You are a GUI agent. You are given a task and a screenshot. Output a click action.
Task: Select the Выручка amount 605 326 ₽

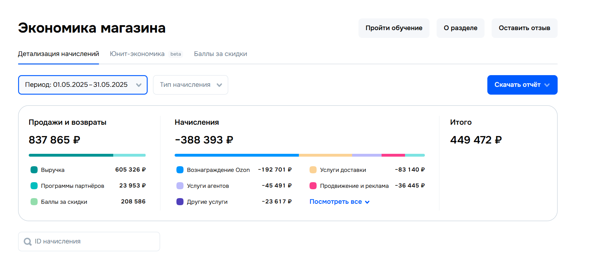click(130, 170)
